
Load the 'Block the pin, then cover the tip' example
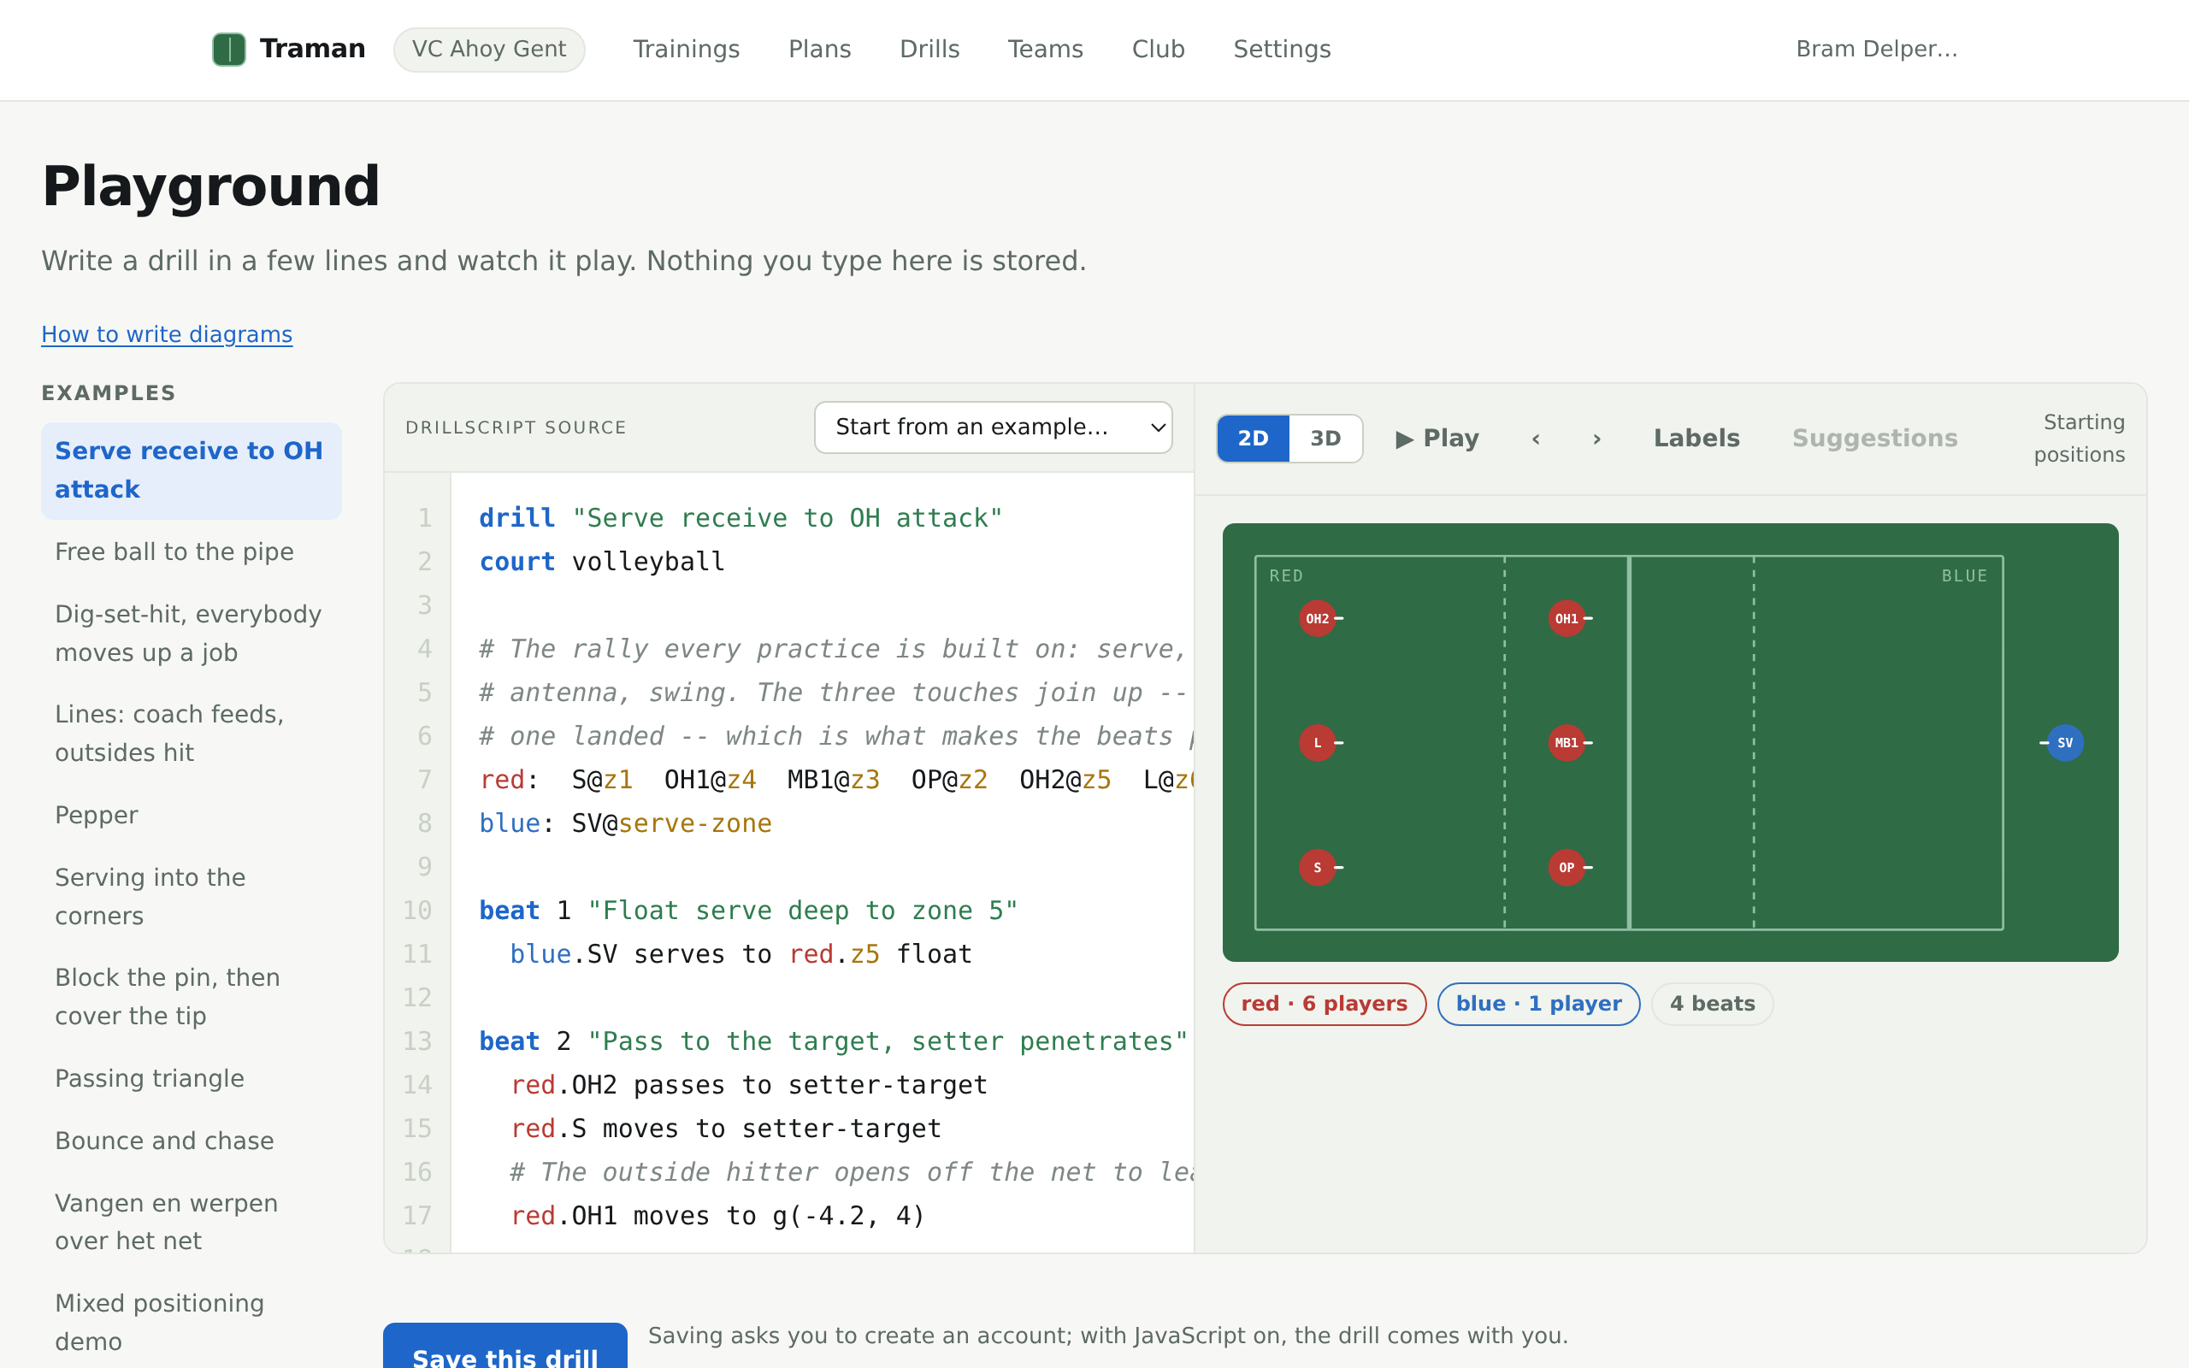[x=191, y=997]
